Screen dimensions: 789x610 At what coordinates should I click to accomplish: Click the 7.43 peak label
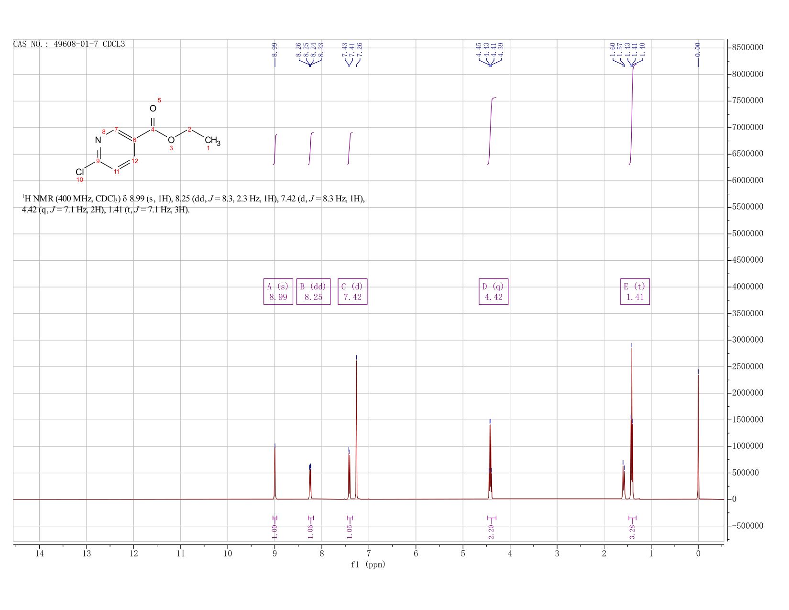tap(345, 49)
